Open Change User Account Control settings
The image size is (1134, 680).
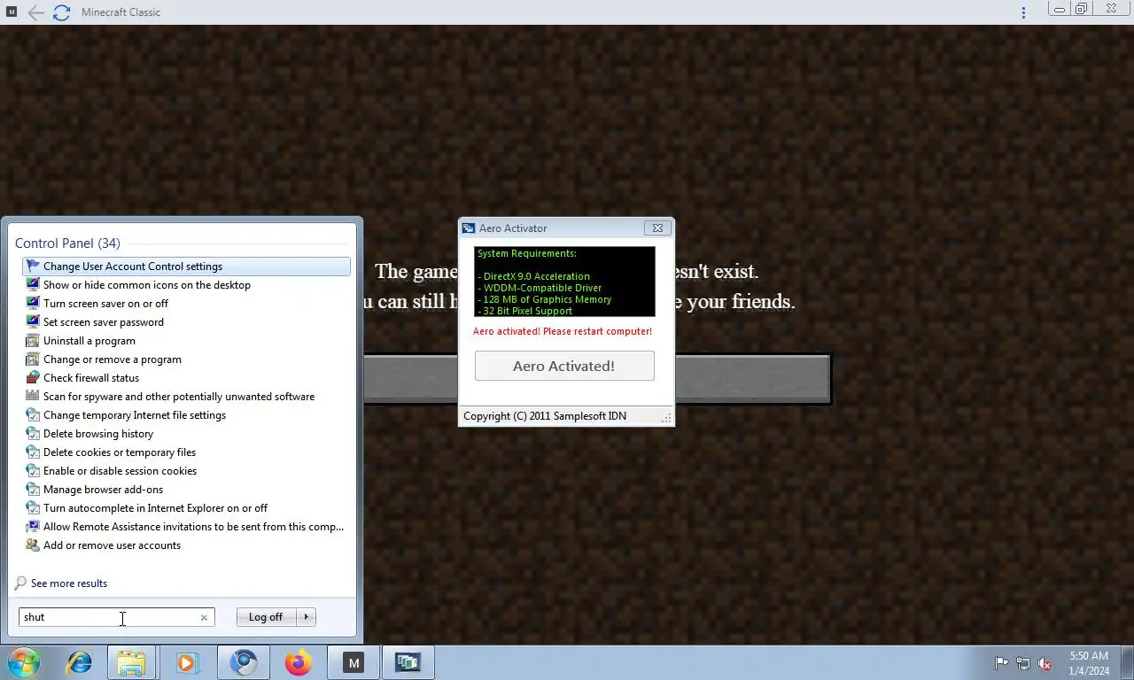tap(186, 267)
